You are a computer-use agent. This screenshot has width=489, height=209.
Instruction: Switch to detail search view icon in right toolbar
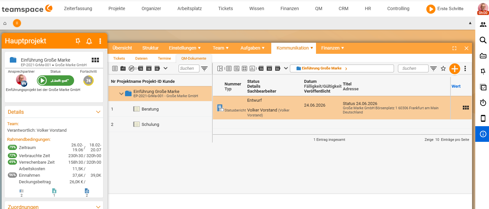click(236, 68)
